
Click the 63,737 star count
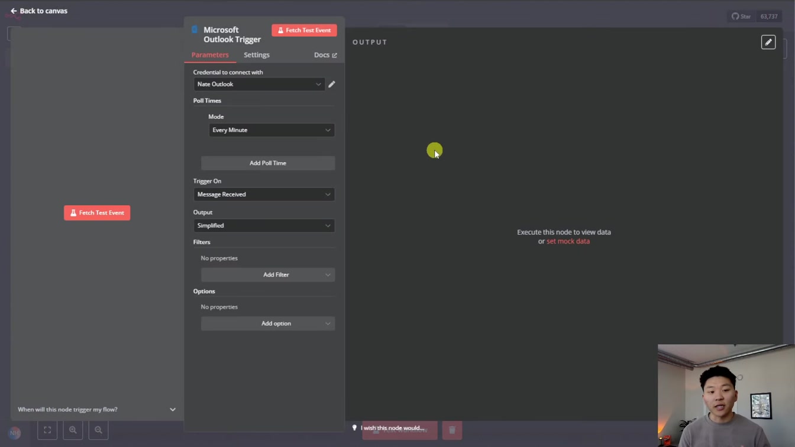tap(769, 17)
